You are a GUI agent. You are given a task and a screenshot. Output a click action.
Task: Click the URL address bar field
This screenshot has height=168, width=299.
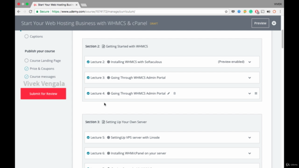[132, 12]
